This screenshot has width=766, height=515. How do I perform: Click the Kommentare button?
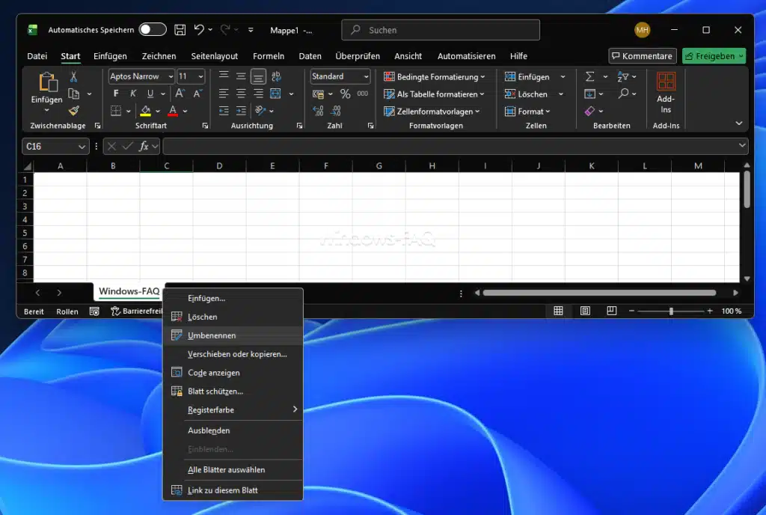(x=643, y=56)
